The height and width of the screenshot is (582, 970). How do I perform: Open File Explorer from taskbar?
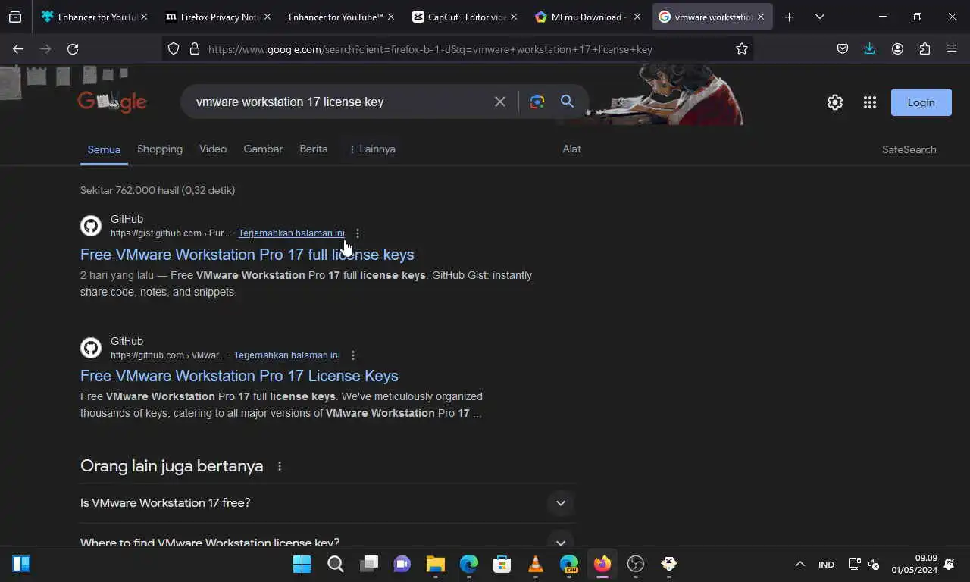click(x=435, y=564)
